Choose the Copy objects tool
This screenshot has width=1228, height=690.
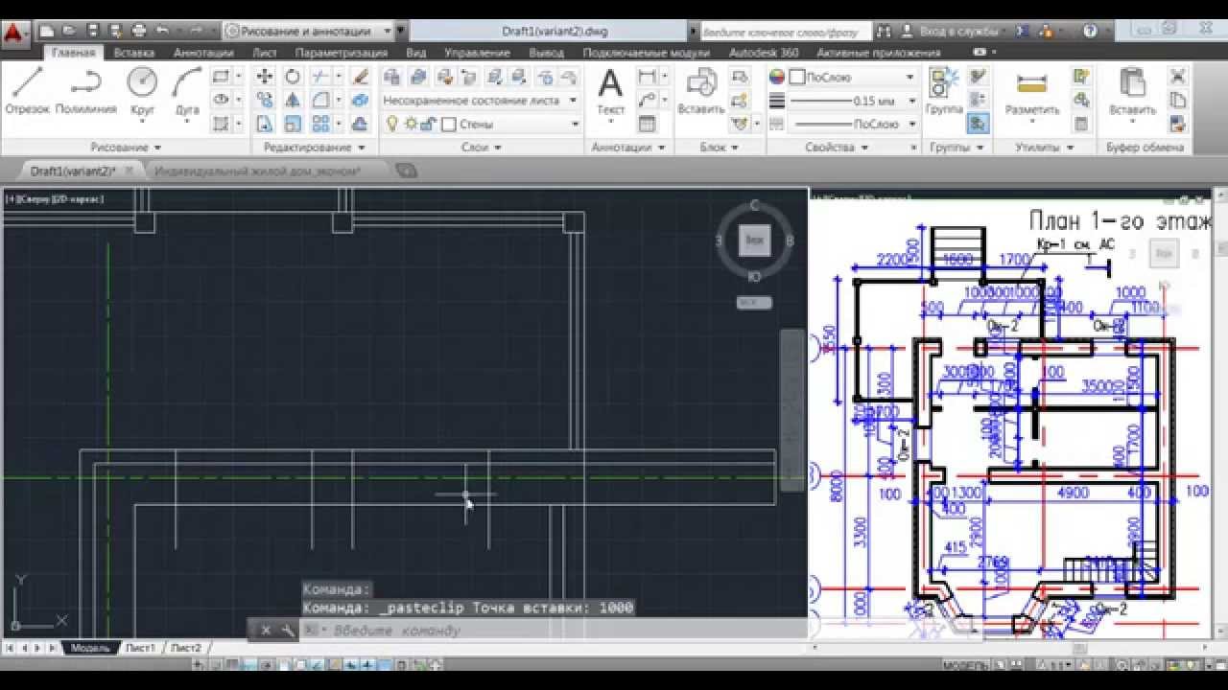[x=265, y=100]
